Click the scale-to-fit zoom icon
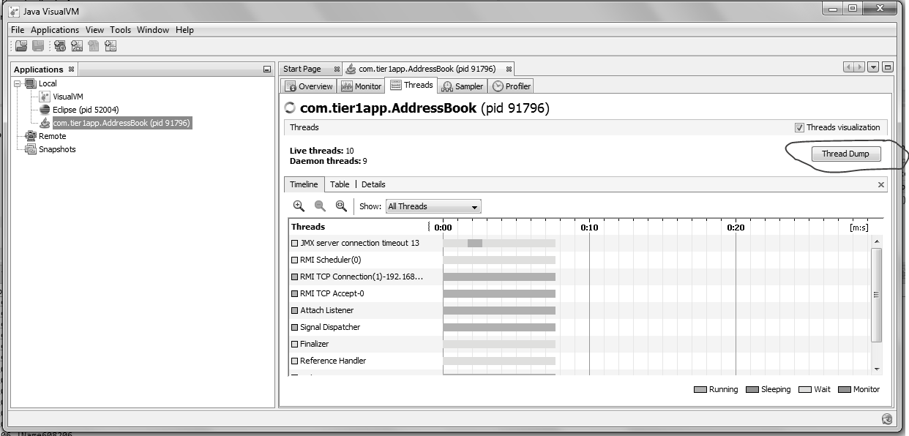This screenshot has width=909, height=436. [x=341, y=206]
